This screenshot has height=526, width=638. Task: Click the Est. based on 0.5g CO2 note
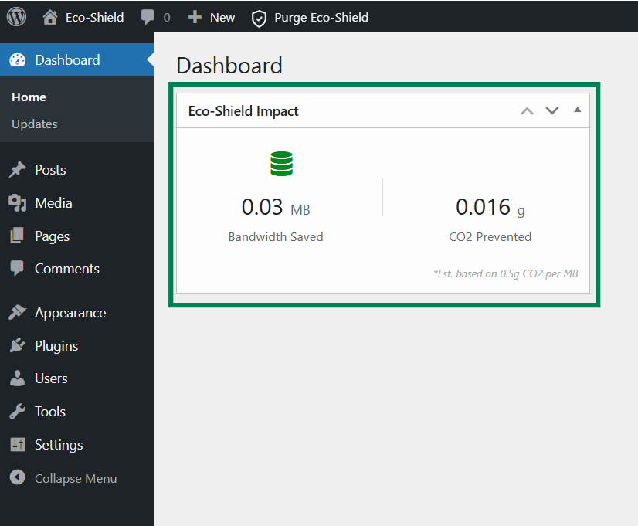(x=506, y=273)
